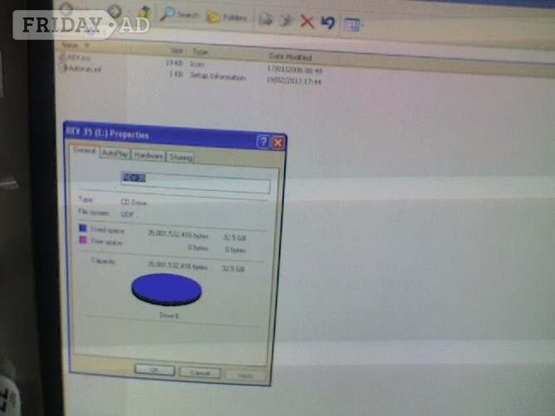This screenshot has height=416, width=555.
Task: Click the 'CD Drive' type text
Action: (134, 203)
